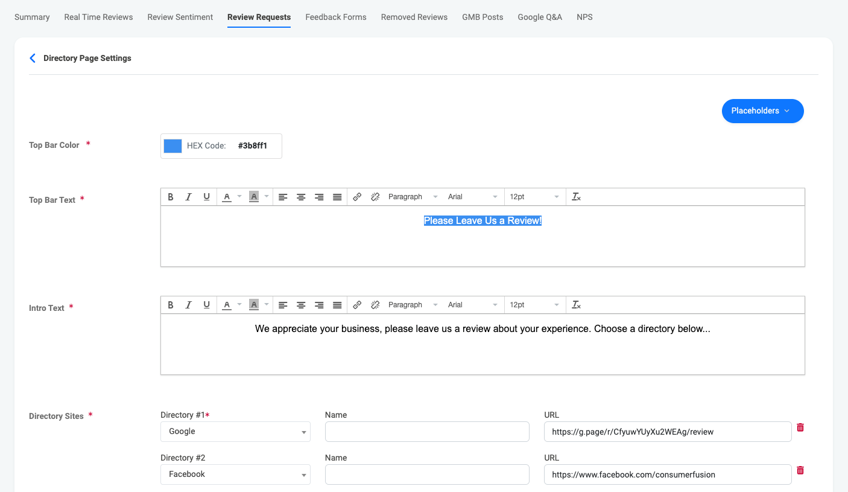Viewport: 848px width, 492px height.
Task: Align left in Intro Text editor
Action: 283,305
